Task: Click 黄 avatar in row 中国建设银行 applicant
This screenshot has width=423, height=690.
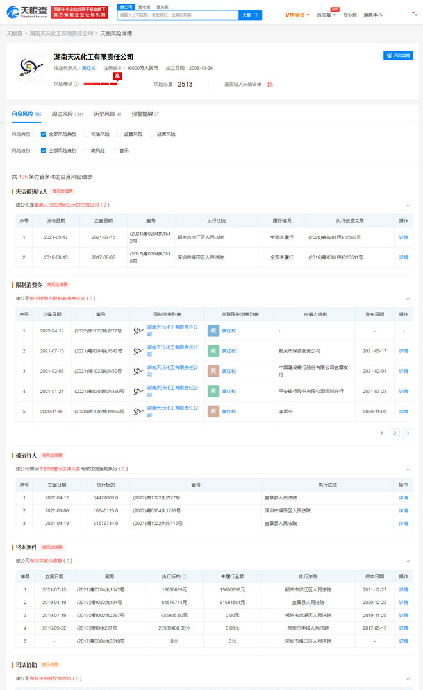Action: point(213,372)
